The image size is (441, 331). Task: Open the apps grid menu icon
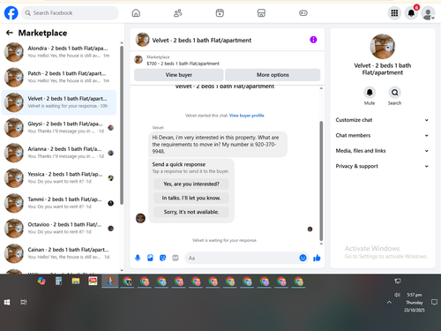394,13
